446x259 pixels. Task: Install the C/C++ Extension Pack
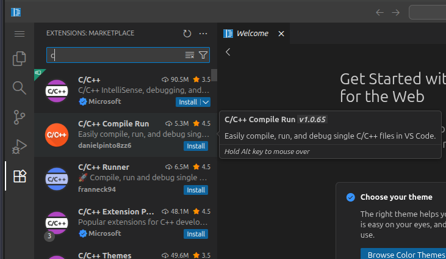coord(196,234)
